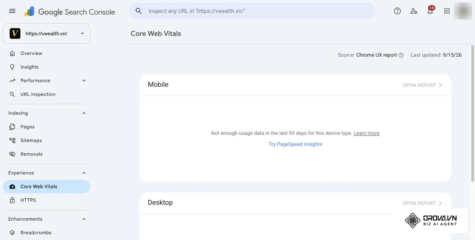475x240 pixels.
Task: Open the Pages indexing report
Action: 46,127
